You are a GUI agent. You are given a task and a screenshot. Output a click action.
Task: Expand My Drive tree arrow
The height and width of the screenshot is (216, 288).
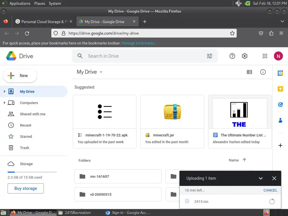pyautogui.click(x=4, y=91)
